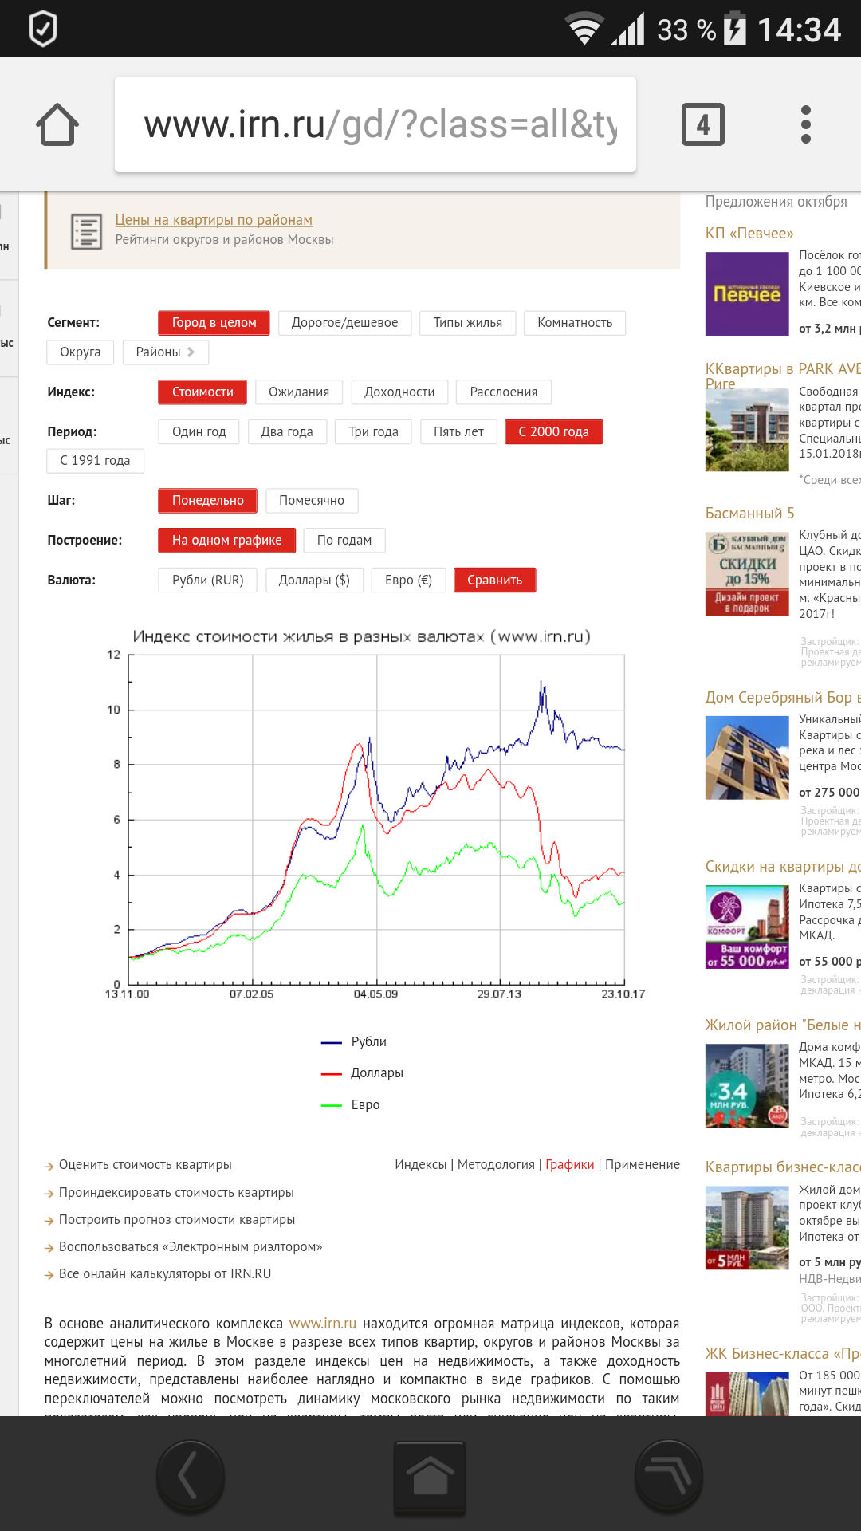Tap the security shield status icon
861x1531 pixels.
click(x=42, y=29)
